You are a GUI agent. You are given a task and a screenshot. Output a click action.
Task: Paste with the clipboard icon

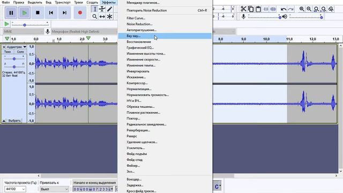point(258,9)
